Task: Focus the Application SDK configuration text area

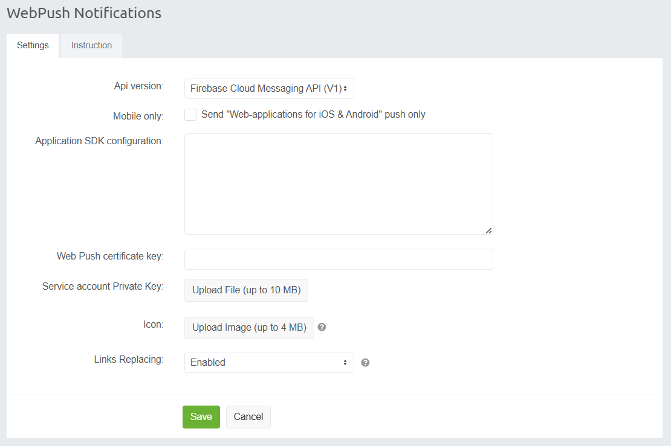Action: pyautogui.click(x=339, y=184)
